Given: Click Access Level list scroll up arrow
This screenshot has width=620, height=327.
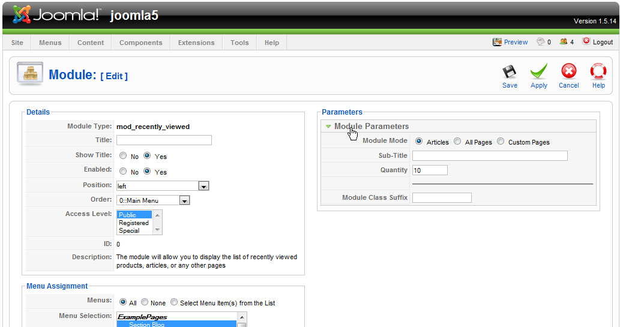Looking at the screenshot, I should click(x=157, y=215).
